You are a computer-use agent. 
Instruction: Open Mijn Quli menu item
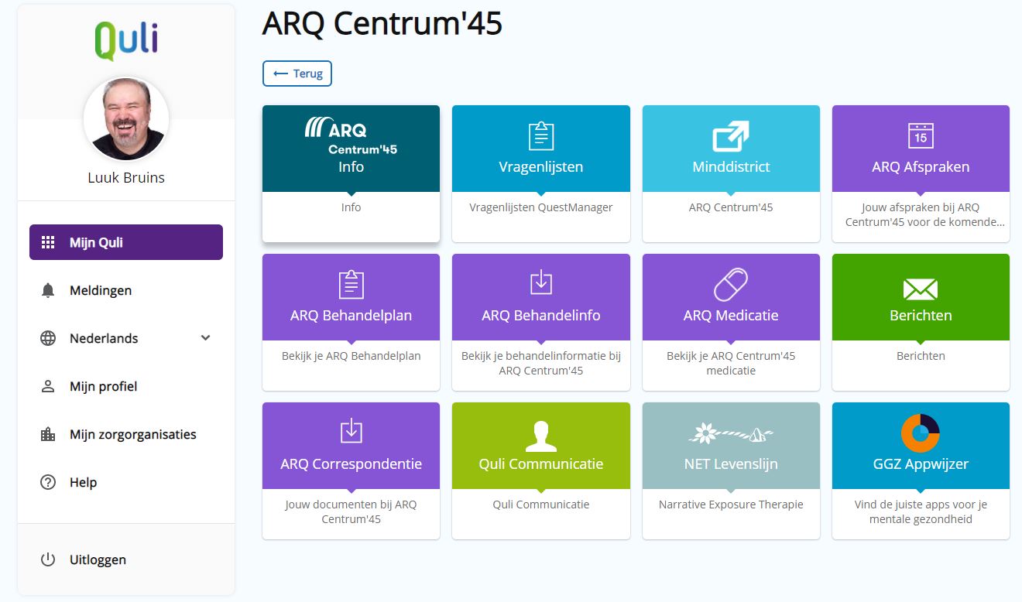pyautogui.click(x=126, y=242)
